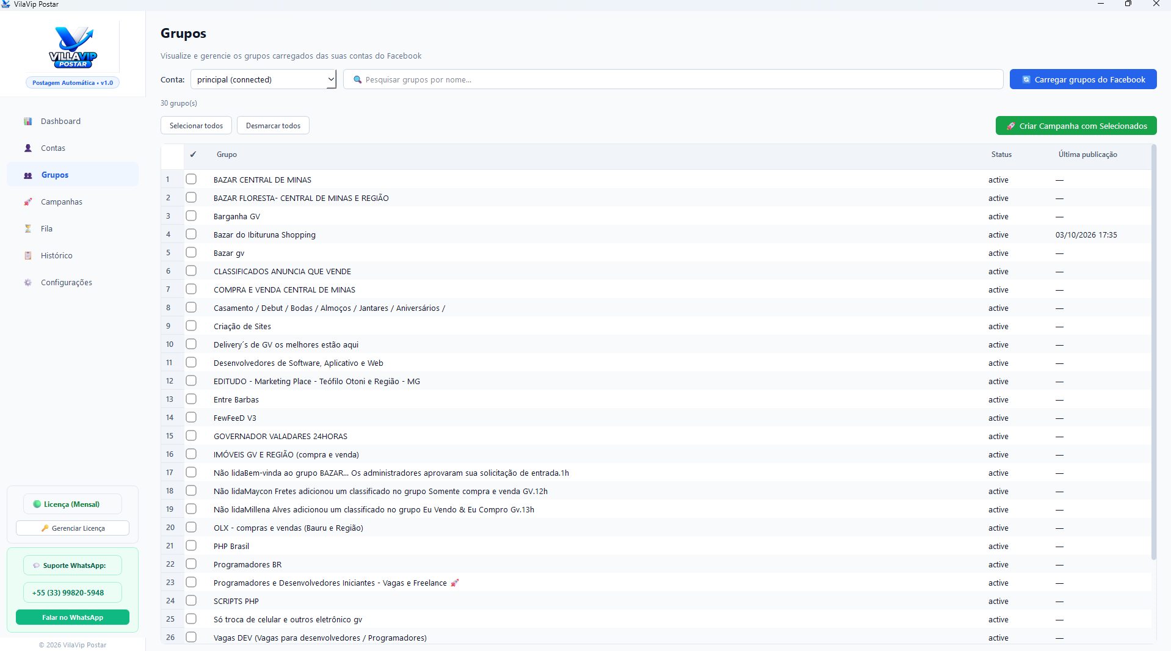Click the Dashboard chart icon in the sidebar
This screenshot has width=1171, height=651.
(28, 122)
